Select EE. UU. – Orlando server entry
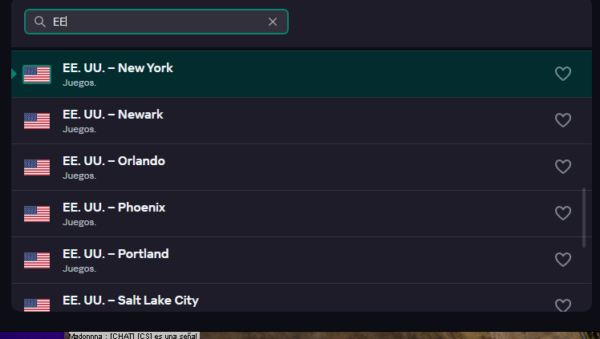Screen dimensions: 600x339 [x=302, y=167]
